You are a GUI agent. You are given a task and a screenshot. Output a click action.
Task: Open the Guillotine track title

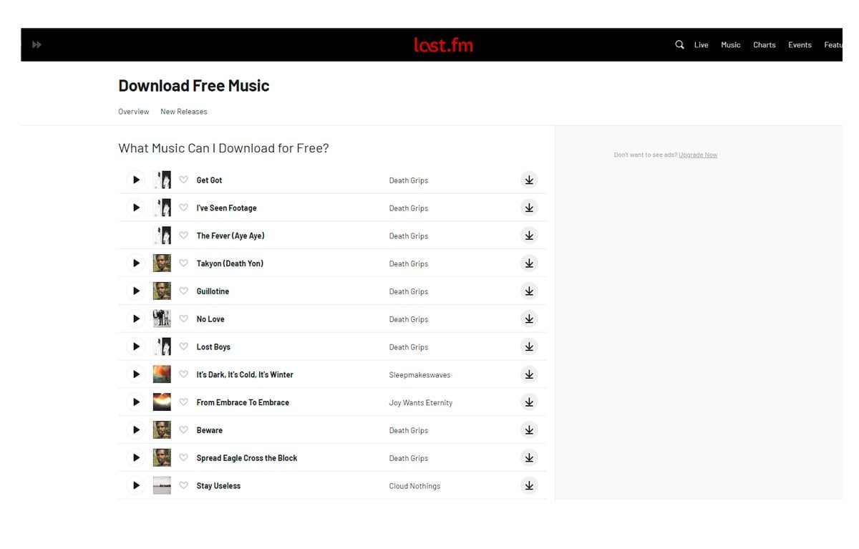pyautogui.click(x=213, y=291)
